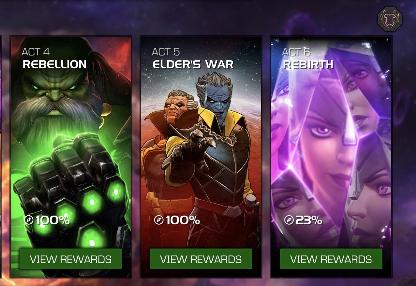Click the ELDER'S WAR title text
The height and width of the screenshot is (286, 416).
[193, 64]
